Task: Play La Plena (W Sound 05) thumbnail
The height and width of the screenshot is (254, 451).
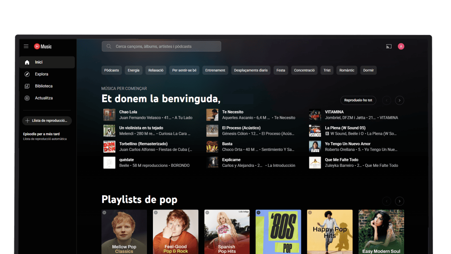Action: pos(315,131)
